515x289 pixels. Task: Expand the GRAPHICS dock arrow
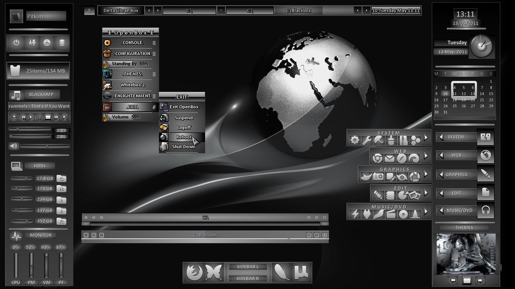426,174
